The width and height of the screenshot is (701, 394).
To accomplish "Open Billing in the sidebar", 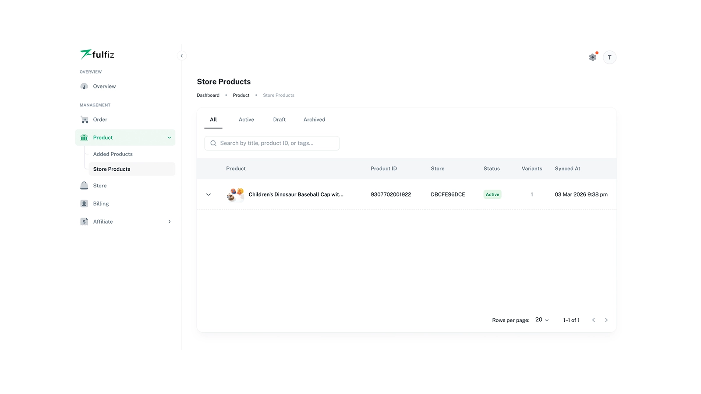I will point(125,204).
